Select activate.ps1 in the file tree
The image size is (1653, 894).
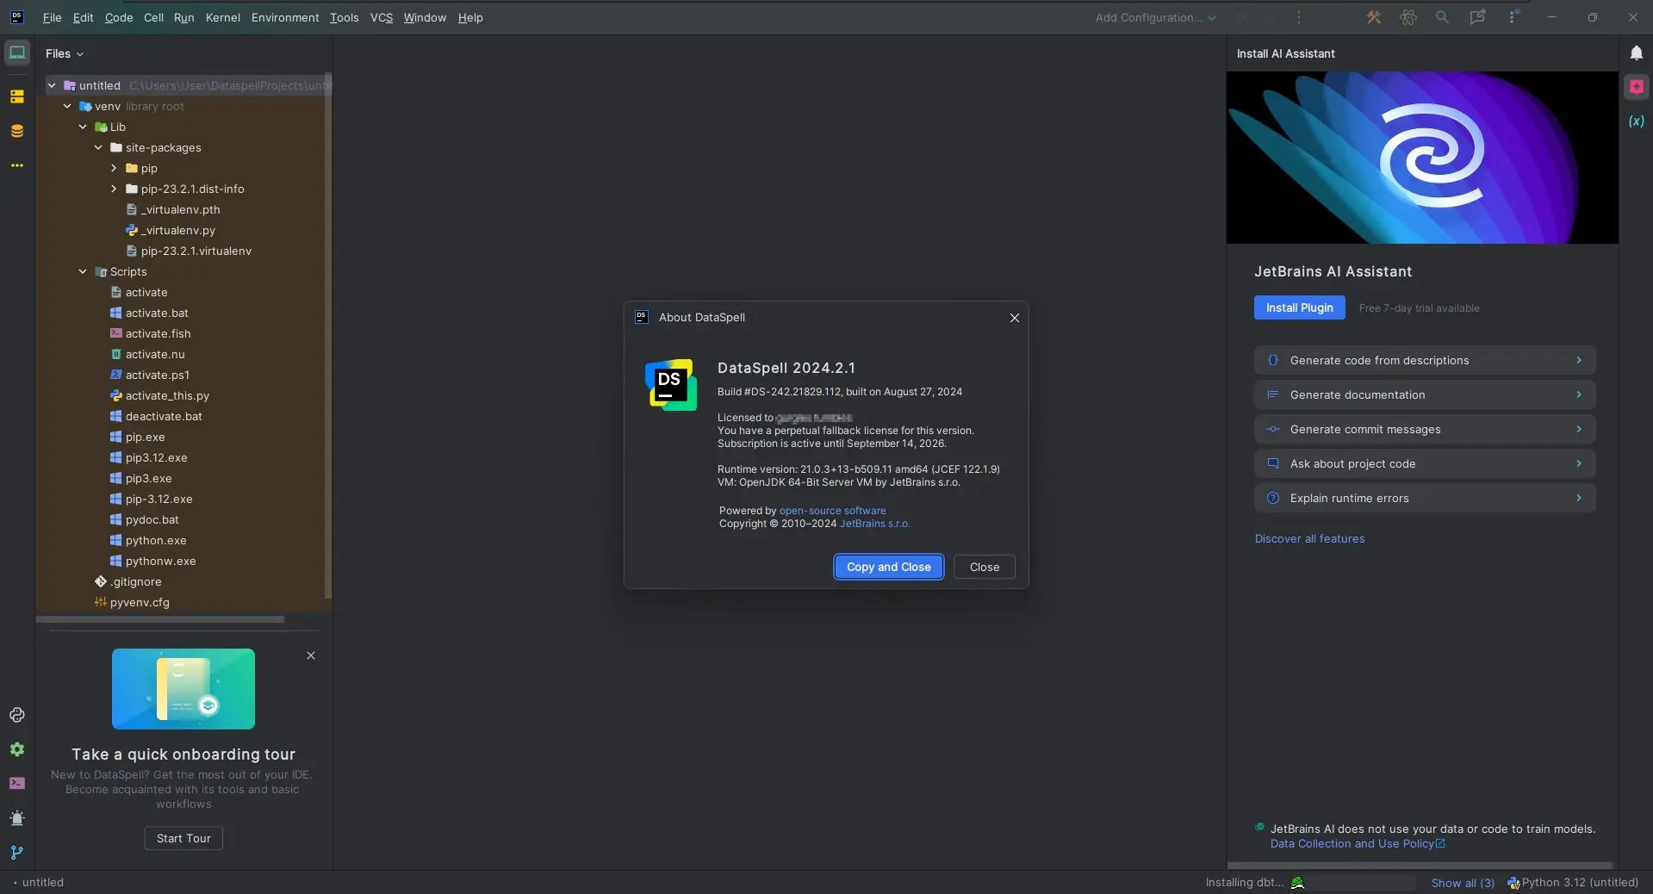158,375
